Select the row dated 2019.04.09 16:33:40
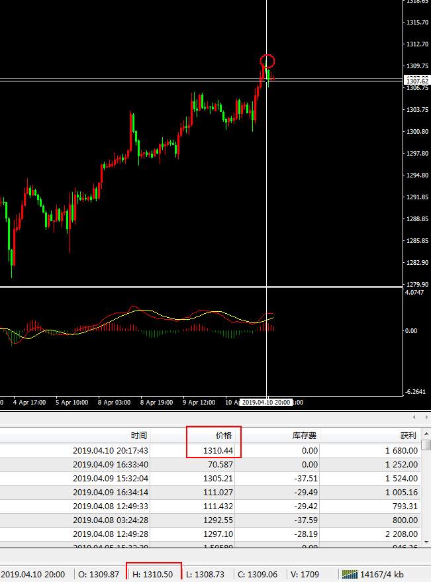The image size is (431, 582). 210,464
